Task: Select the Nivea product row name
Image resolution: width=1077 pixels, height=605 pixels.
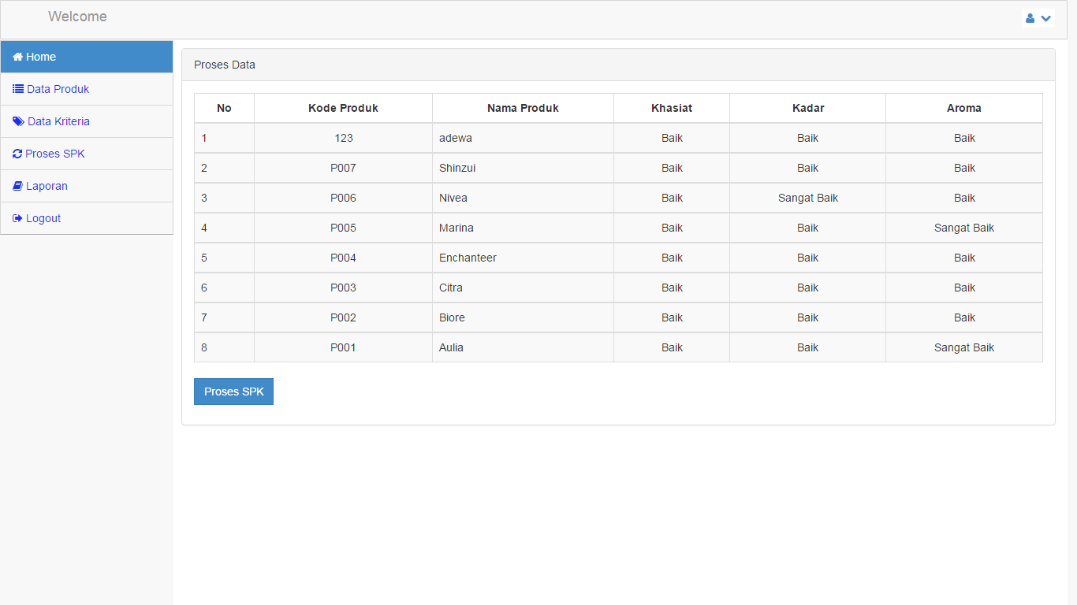Action: 453,198
